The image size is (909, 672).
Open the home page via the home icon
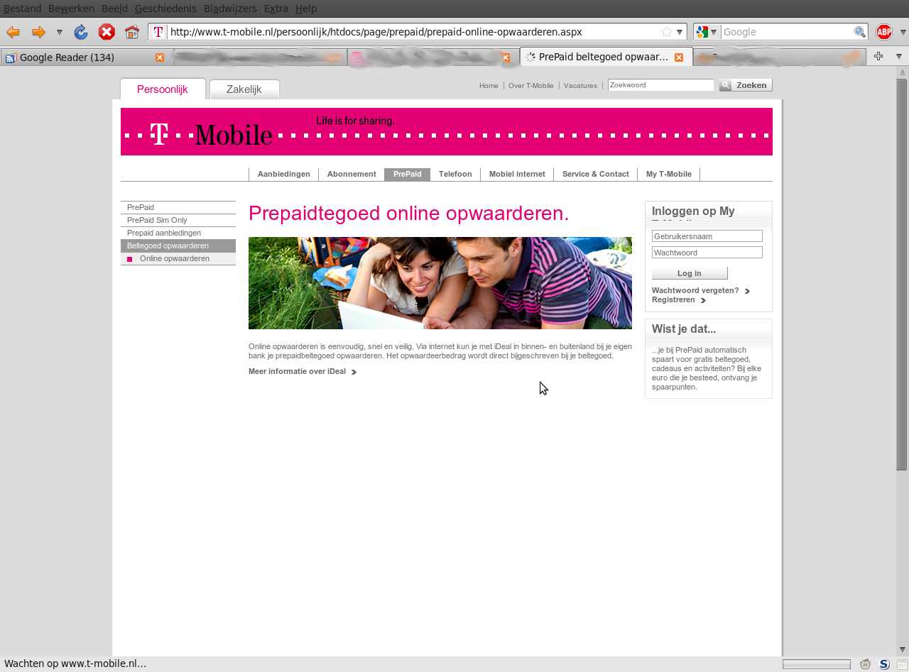coord(131,32)
